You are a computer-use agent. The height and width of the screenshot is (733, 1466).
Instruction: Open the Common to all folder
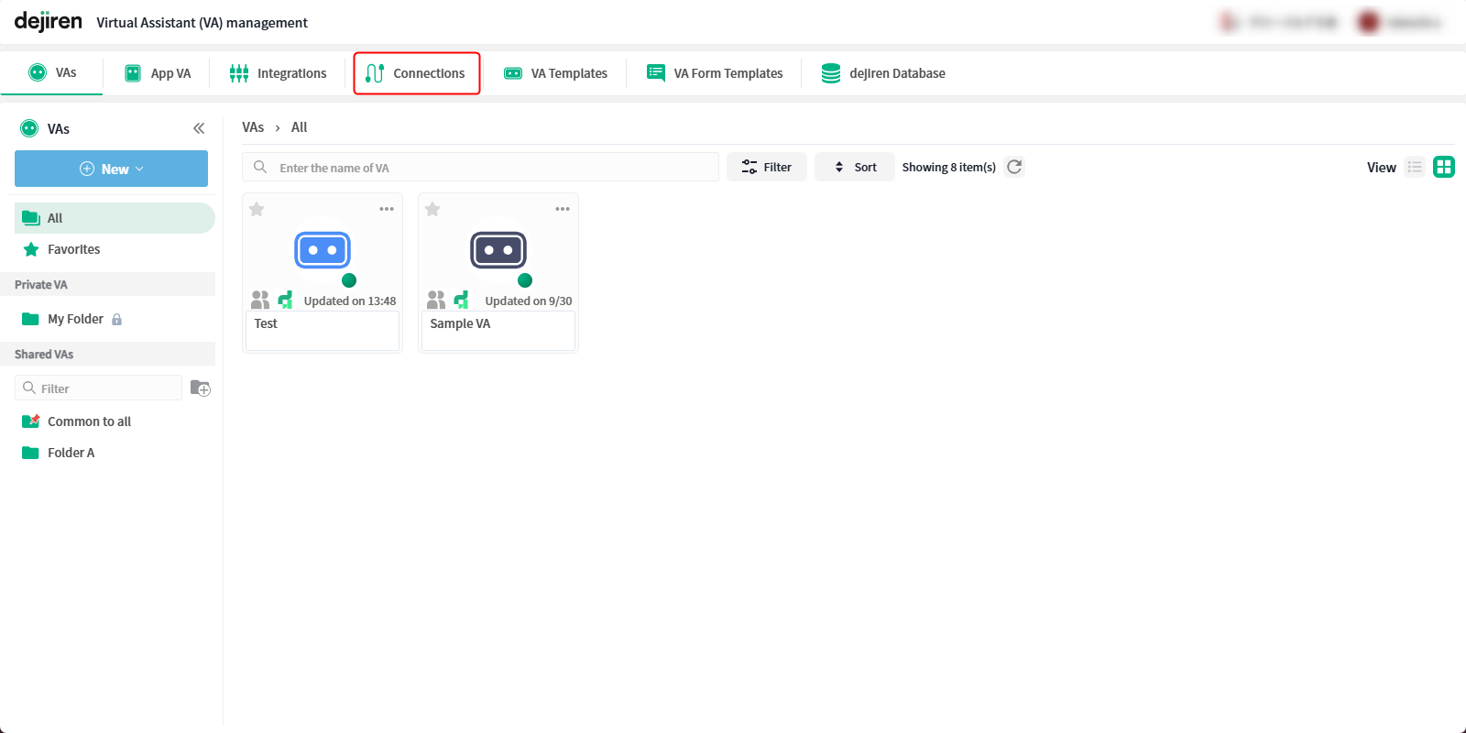coord(89,421)
